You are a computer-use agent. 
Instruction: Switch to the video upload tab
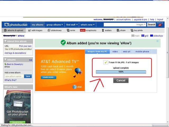[115, 52]
